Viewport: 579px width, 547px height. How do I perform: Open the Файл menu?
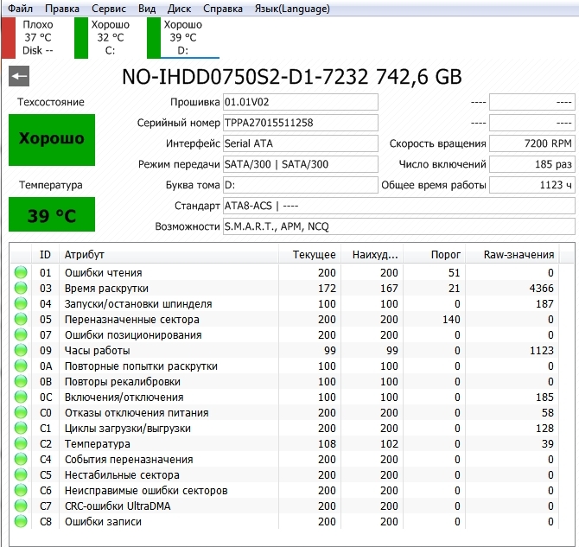click(x=20, y=9)
